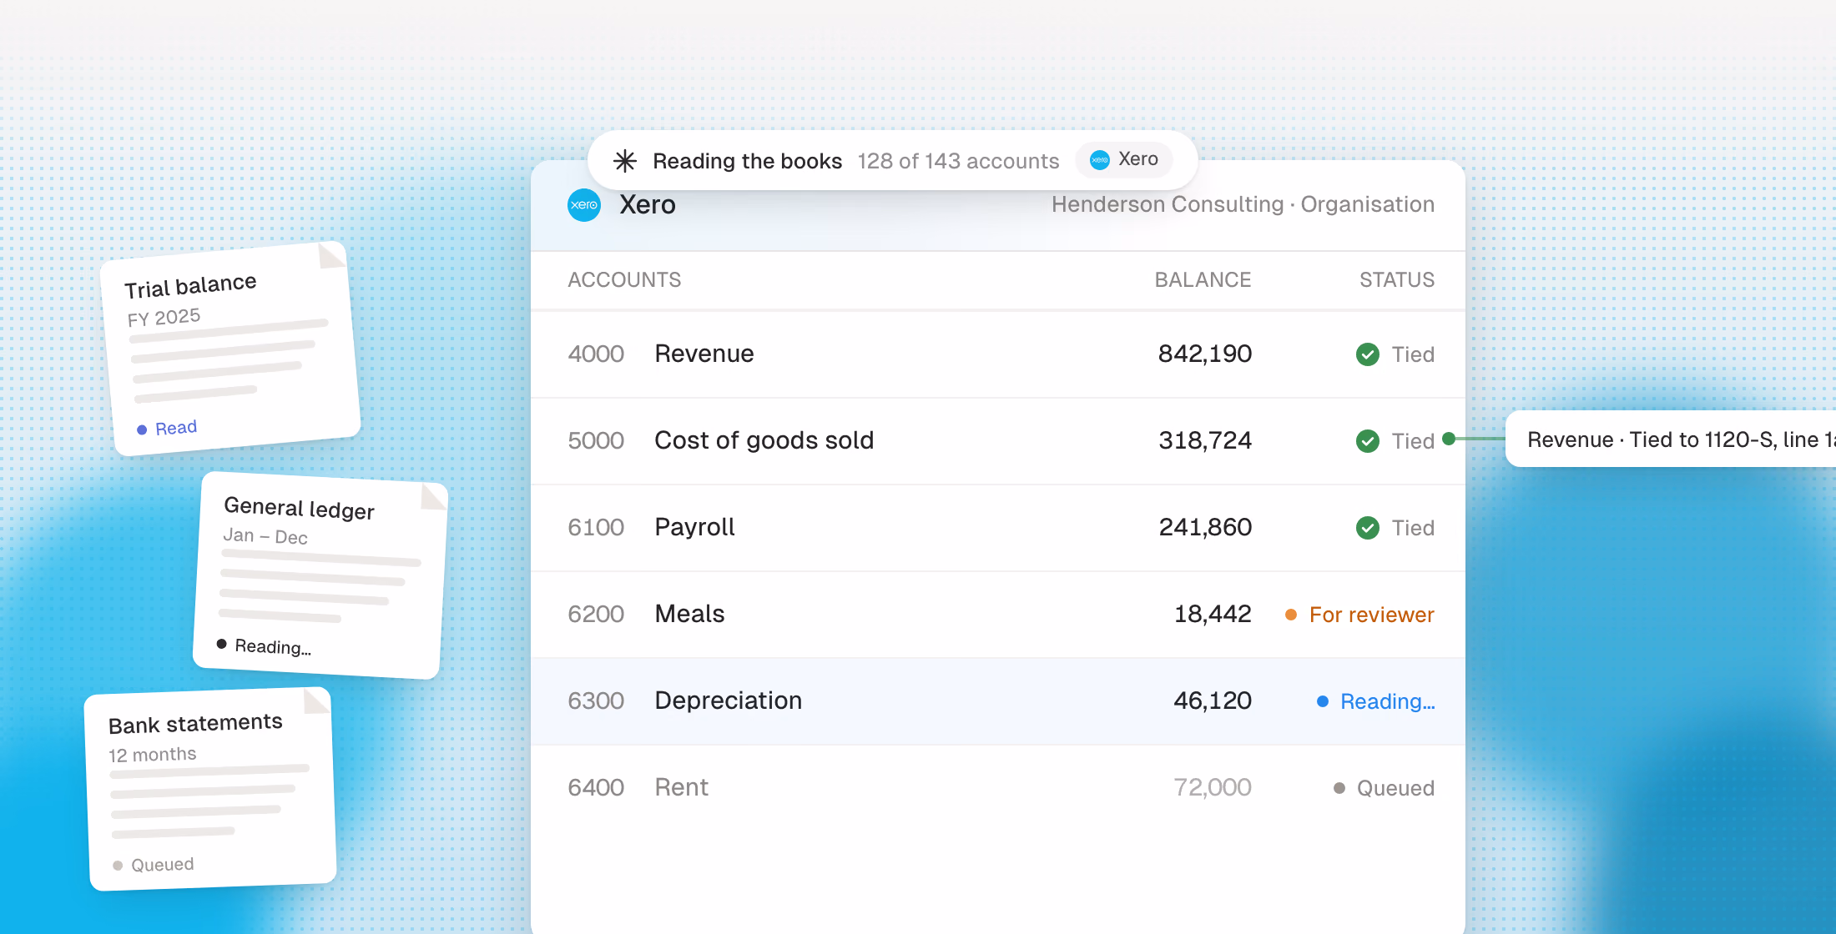The height and width of the screenshot is (934, 1836).
Task: Open the Bank statements 12 months card
Action: [210, 789]
